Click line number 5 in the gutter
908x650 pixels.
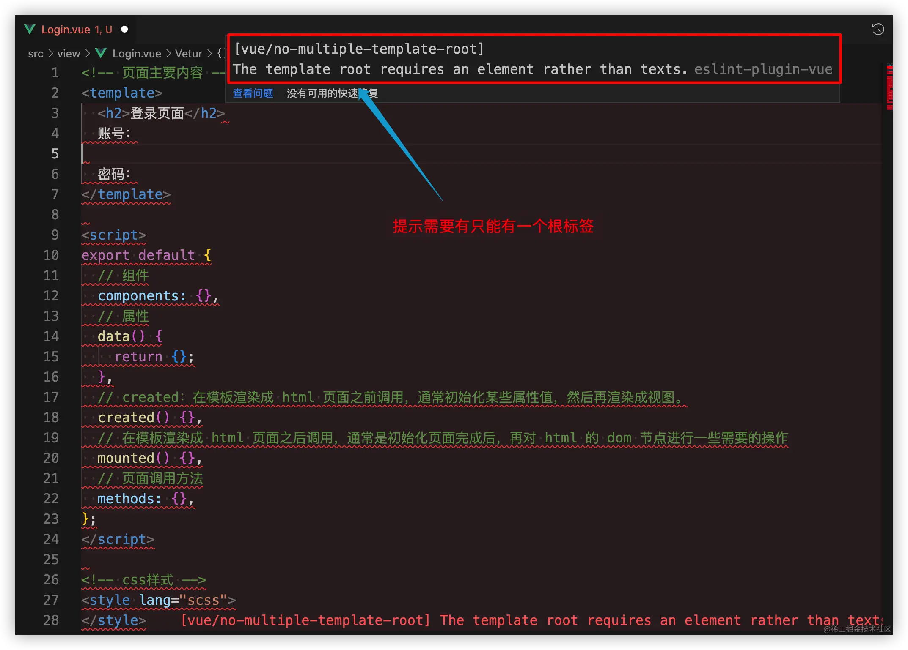click(55, 153)
